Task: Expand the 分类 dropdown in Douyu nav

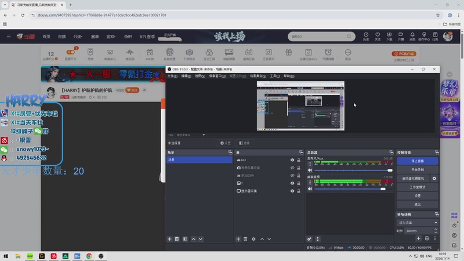Action: 78,37
